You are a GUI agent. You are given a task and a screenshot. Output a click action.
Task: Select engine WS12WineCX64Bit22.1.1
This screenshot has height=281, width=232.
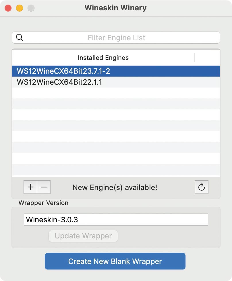[116, 82]
